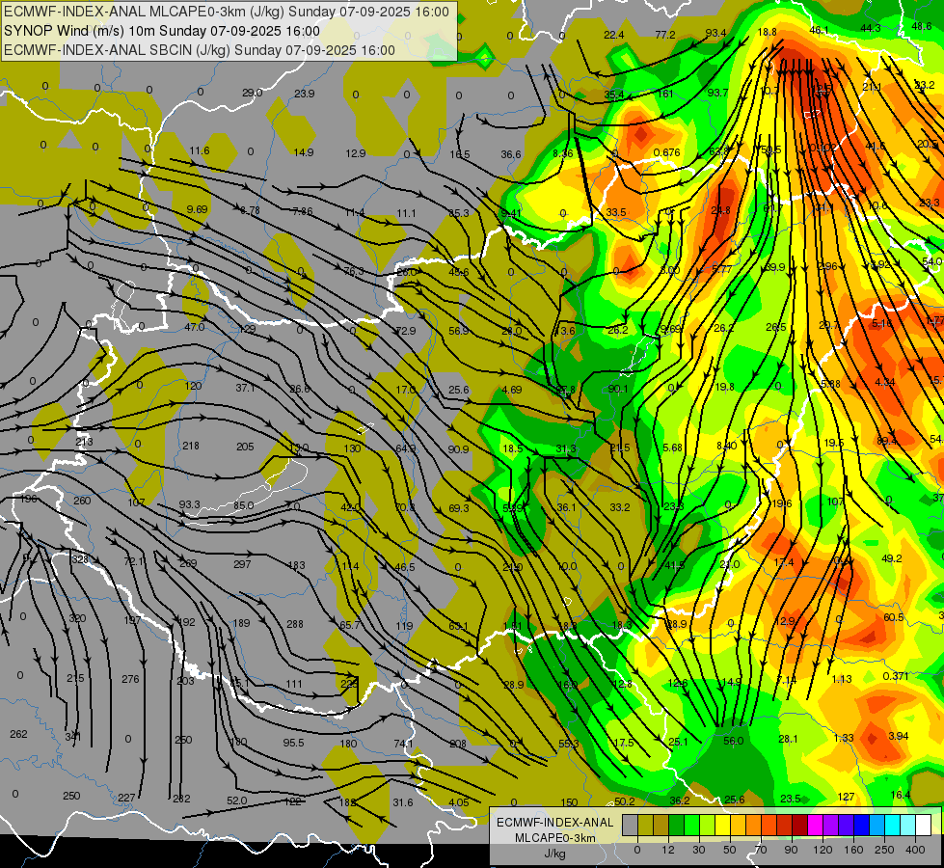Click the map value 47.0
This screenshot has width=944, height=868.
195,327
